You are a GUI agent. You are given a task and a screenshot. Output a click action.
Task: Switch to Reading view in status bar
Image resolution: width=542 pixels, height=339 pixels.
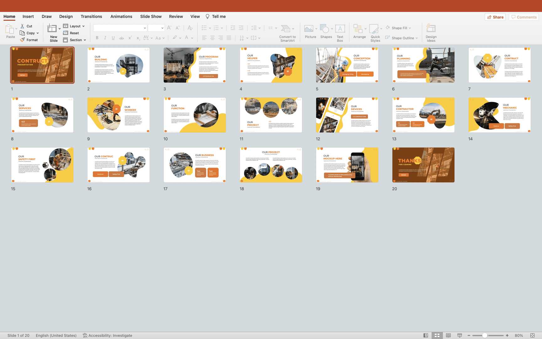pyautogui.click(x=448, y=335)
